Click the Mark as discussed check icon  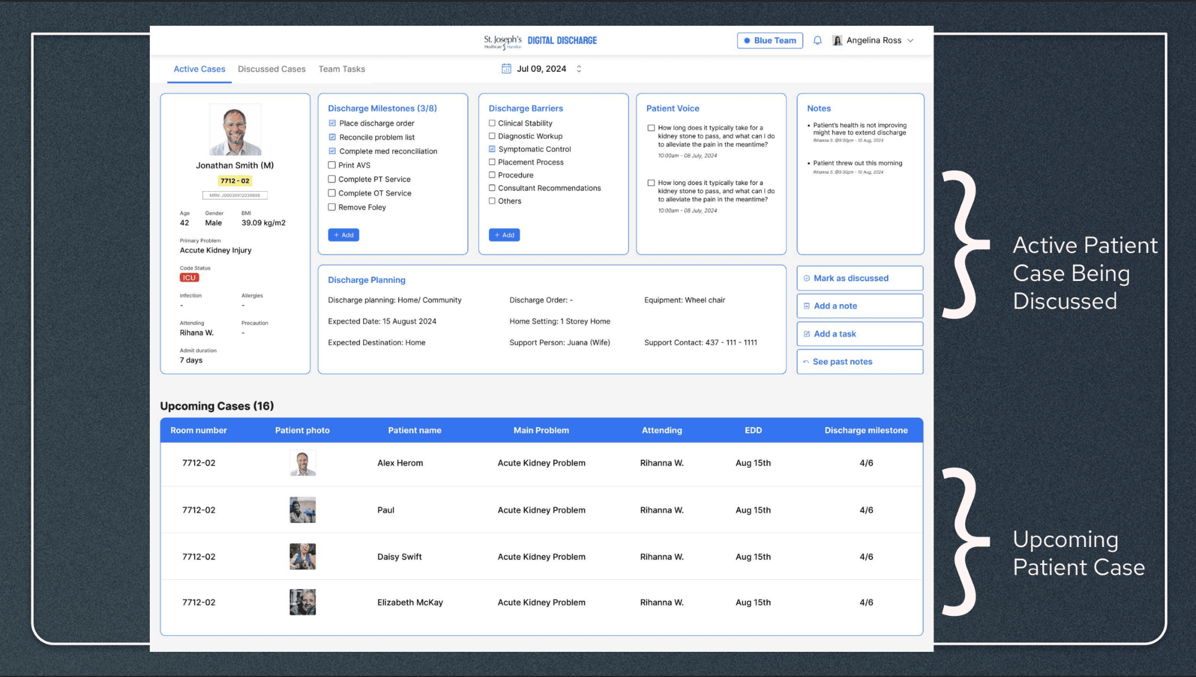807,278
